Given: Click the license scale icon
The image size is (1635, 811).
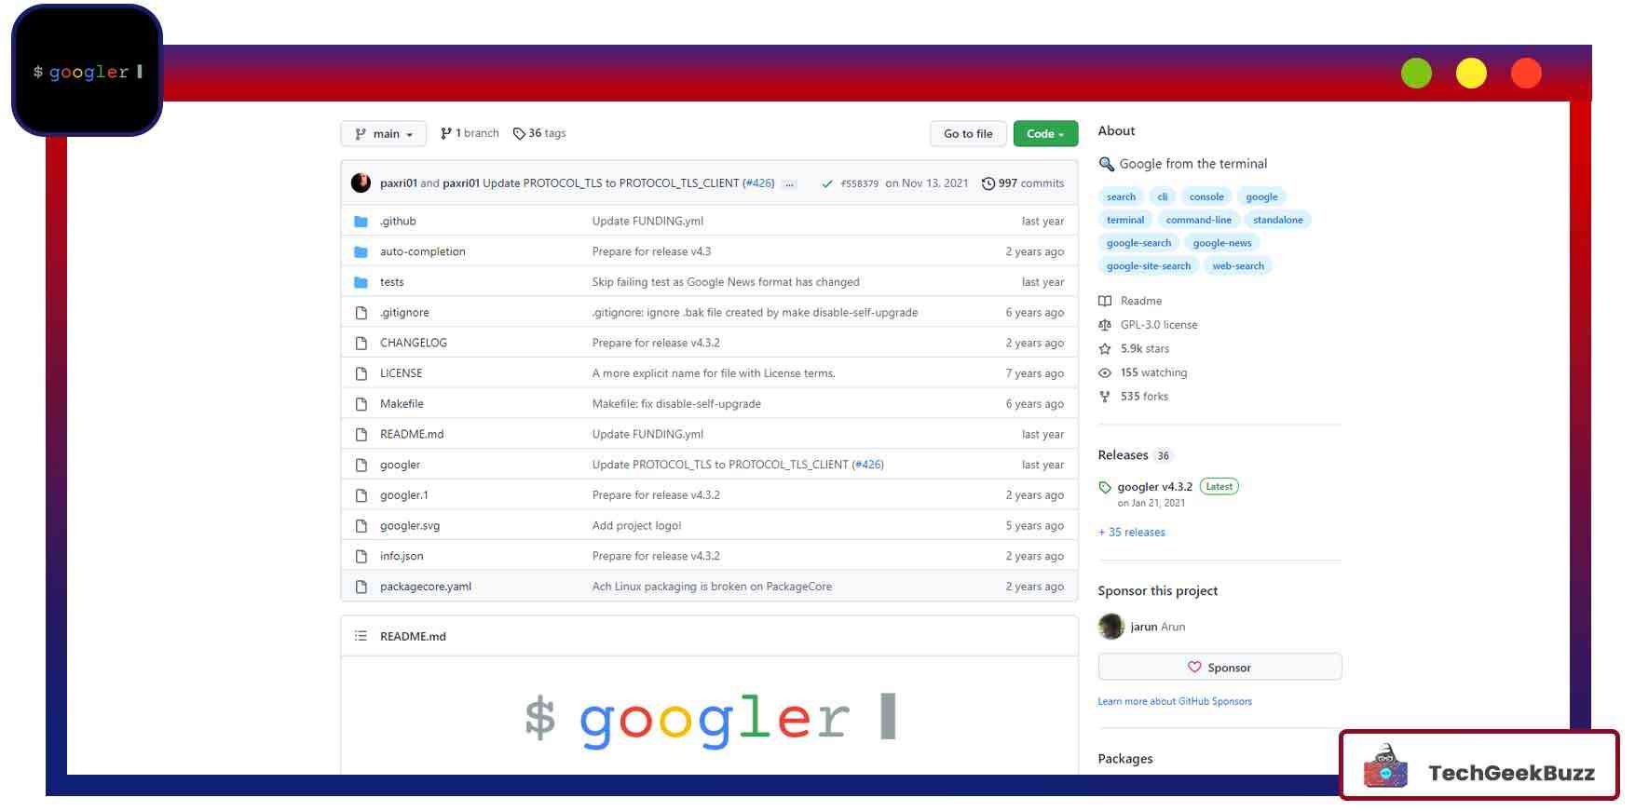Looking at the screenshot, I should pos(1105,325).
